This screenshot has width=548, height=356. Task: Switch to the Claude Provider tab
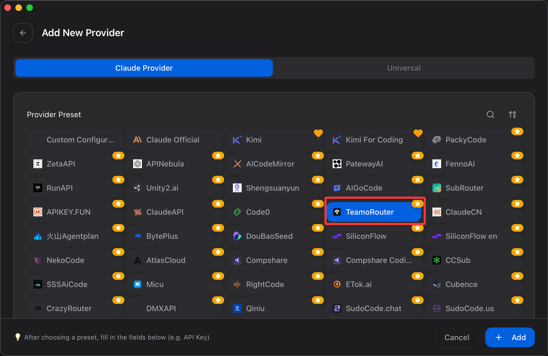coord(144,68)
